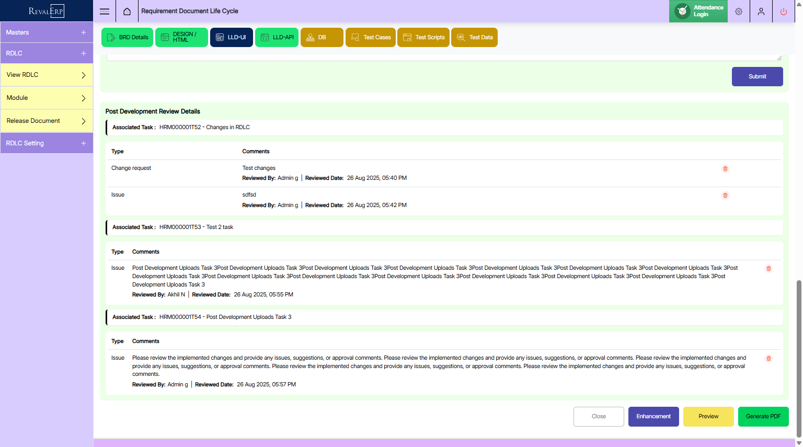The width and height of the screenshot is (803, 447).
Task: Switch to the BRD Details tab
Action: coord(128,38)
